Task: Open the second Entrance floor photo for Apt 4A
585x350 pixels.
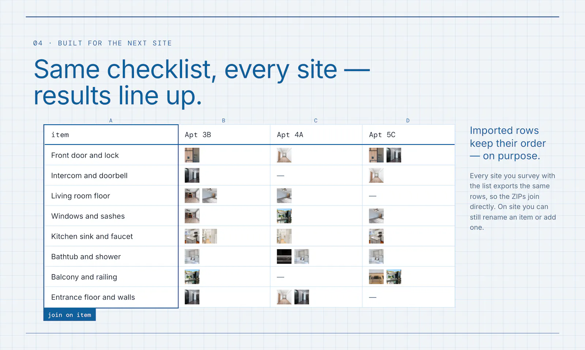Action: [302, 297]
